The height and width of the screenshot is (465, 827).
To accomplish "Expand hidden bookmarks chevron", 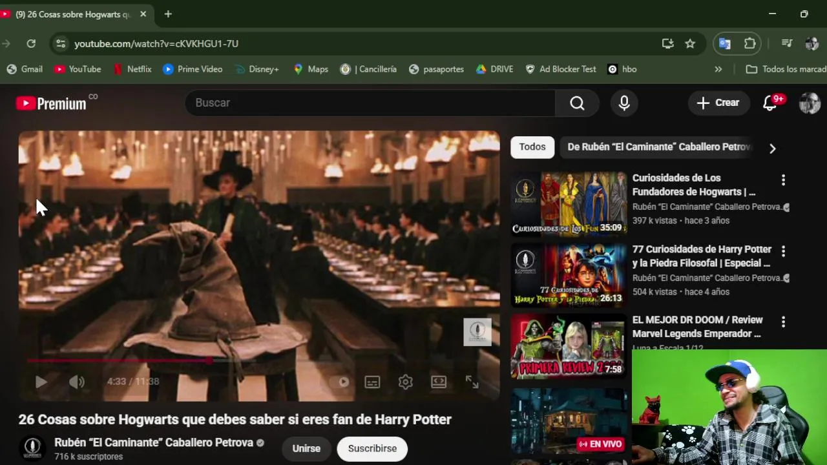I will coord(718,69).
